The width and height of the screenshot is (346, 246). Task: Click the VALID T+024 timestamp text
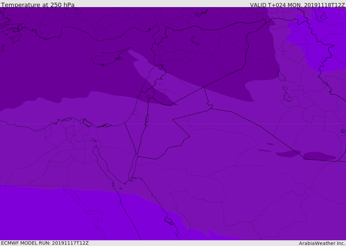[297, 5]
